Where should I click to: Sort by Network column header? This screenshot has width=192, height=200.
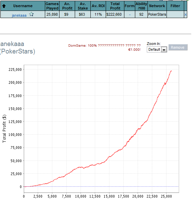157,6
